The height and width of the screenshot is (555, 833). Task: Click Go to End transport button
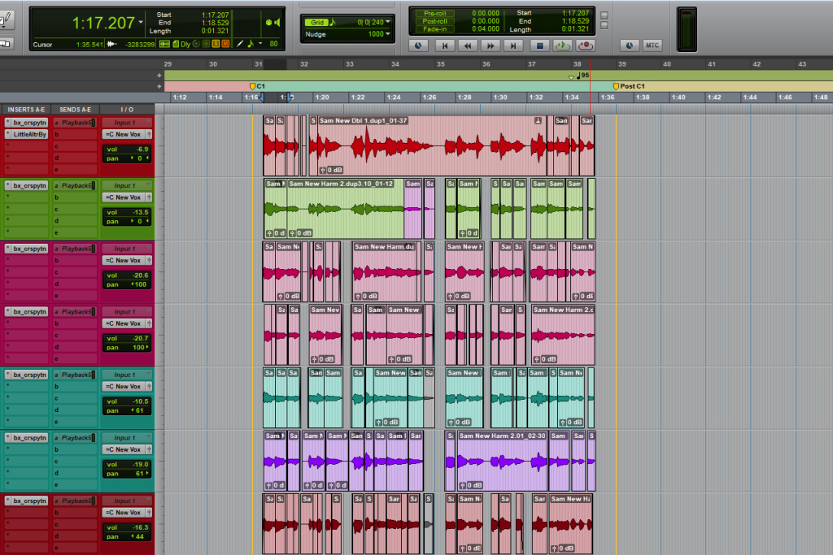(x=513, y=46)
